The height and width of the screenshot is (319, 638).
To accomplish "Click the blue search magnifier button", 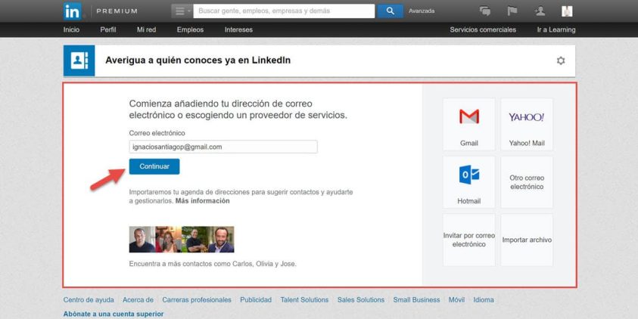I will (391, 11).
